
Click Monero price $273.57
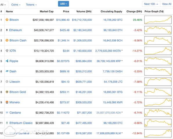click(x=65, y=102)
